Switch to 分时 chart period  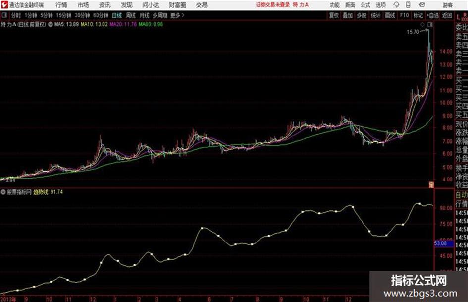tap(16, 15)
